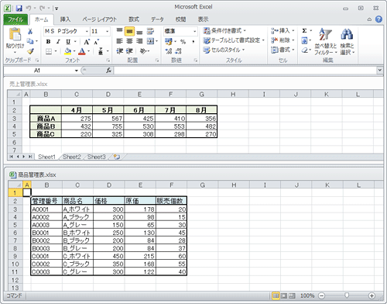Toggle wrap text icon
This screenshot has width=387, height=304.
click(150, 31)
